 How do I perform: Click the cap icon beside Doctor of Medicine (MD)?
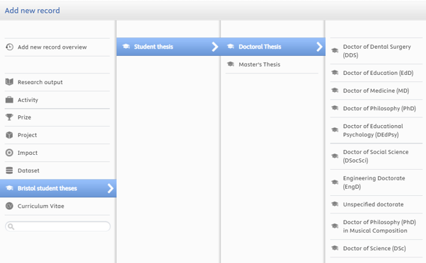335,90
